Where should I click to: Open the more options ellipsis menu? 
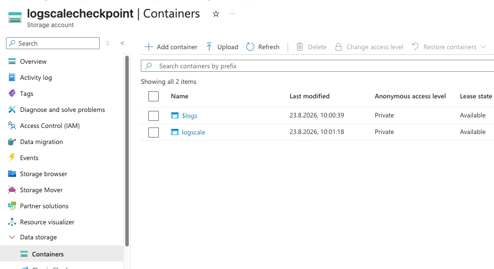coord(232,14)
